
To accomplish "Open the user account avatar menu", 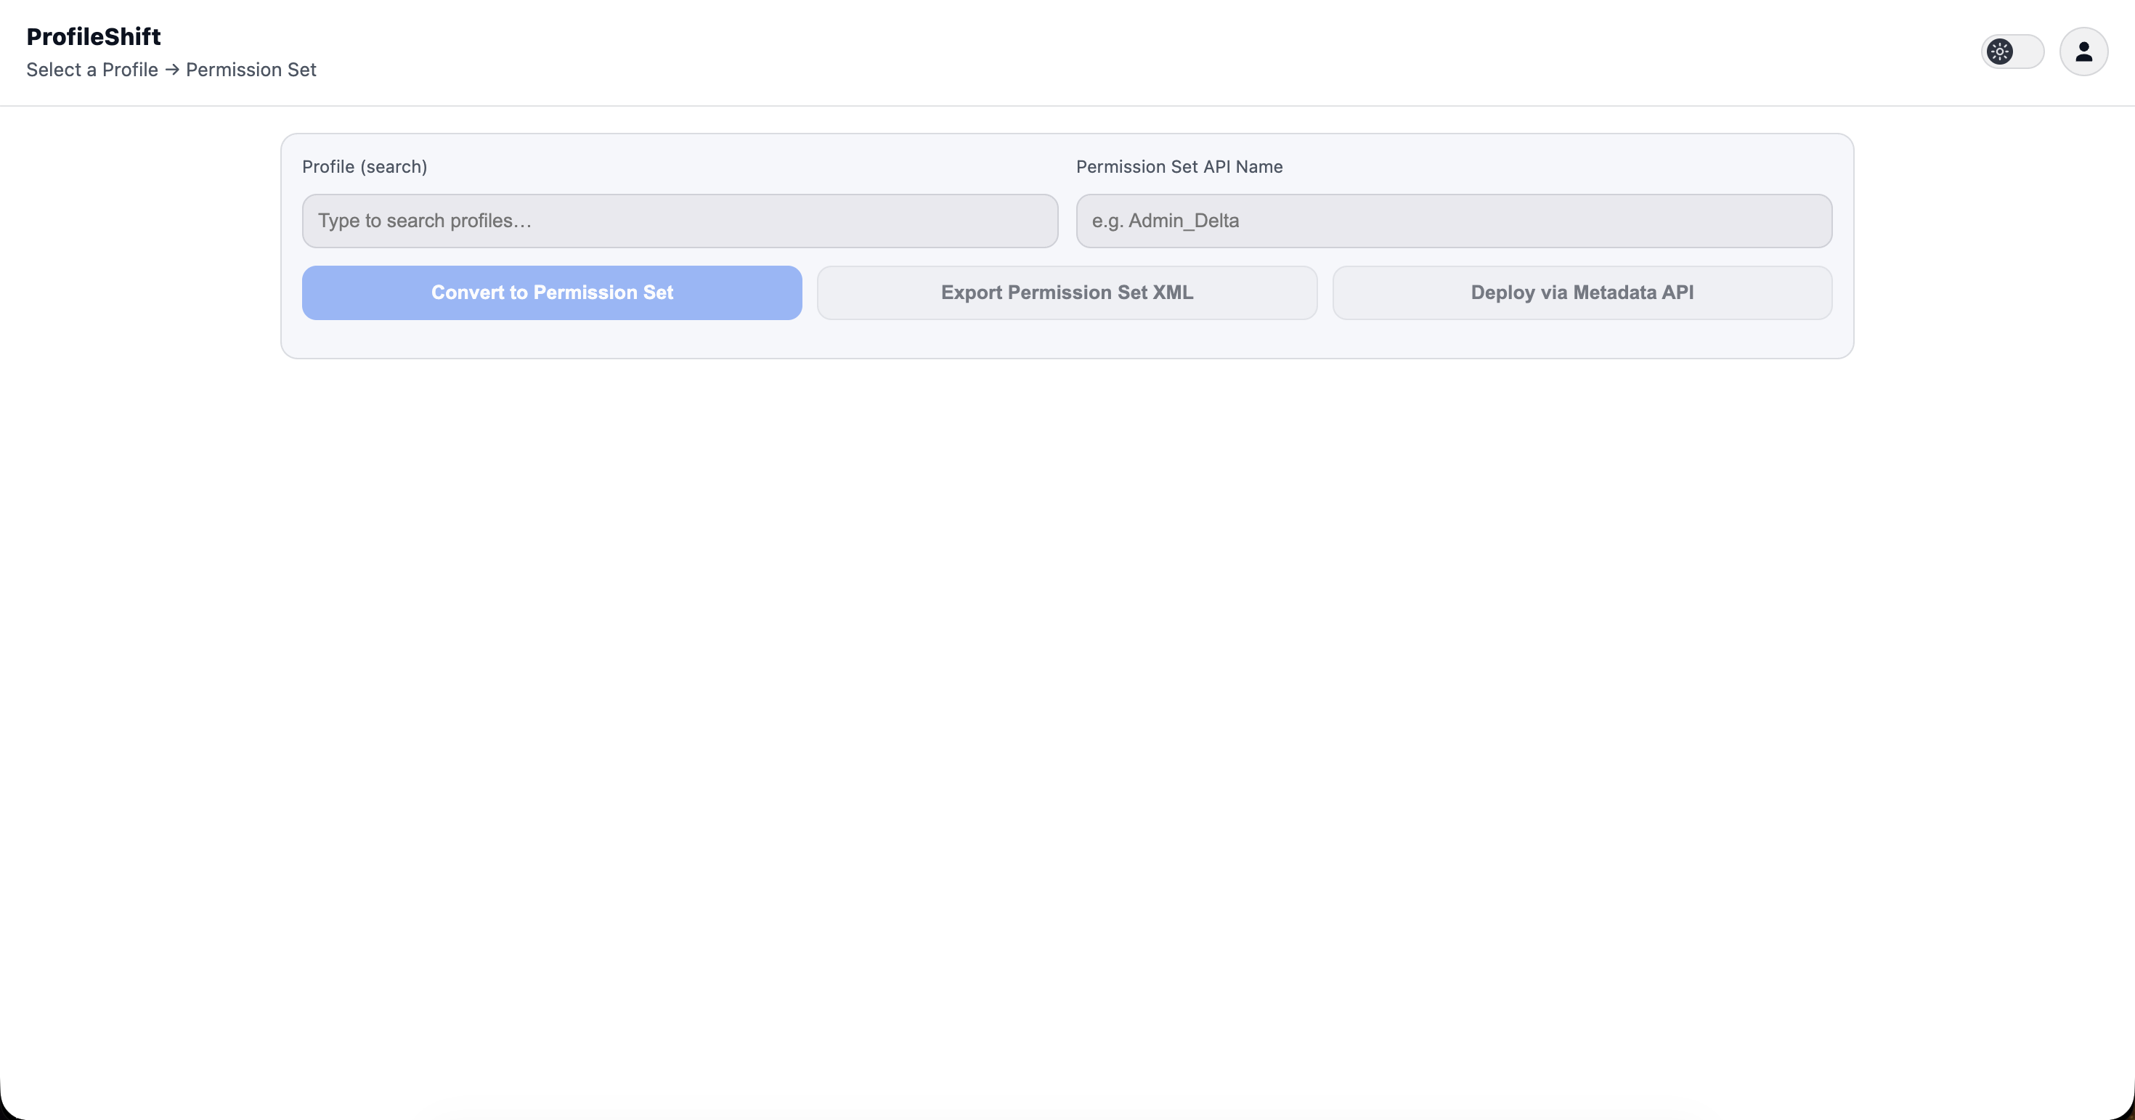I will point(2083,52).
